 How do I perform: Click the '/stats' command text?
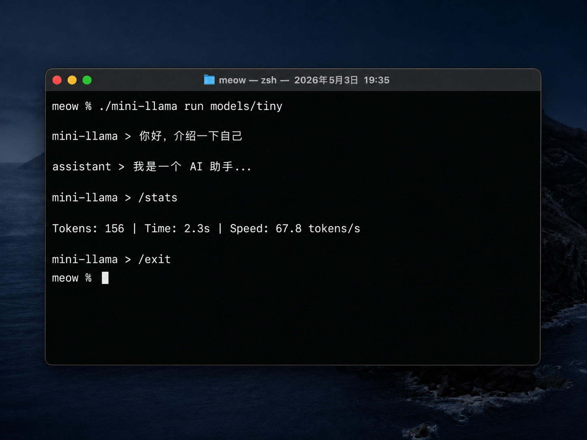(158, 198)
